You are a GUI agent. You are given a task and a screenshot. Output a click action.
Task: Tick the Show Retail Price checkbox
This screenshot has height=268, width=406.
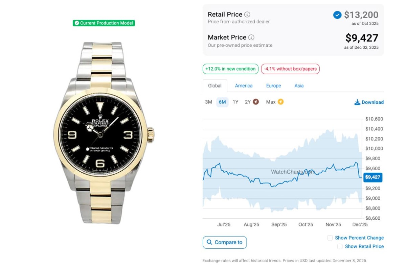click(x=340, y=247)
